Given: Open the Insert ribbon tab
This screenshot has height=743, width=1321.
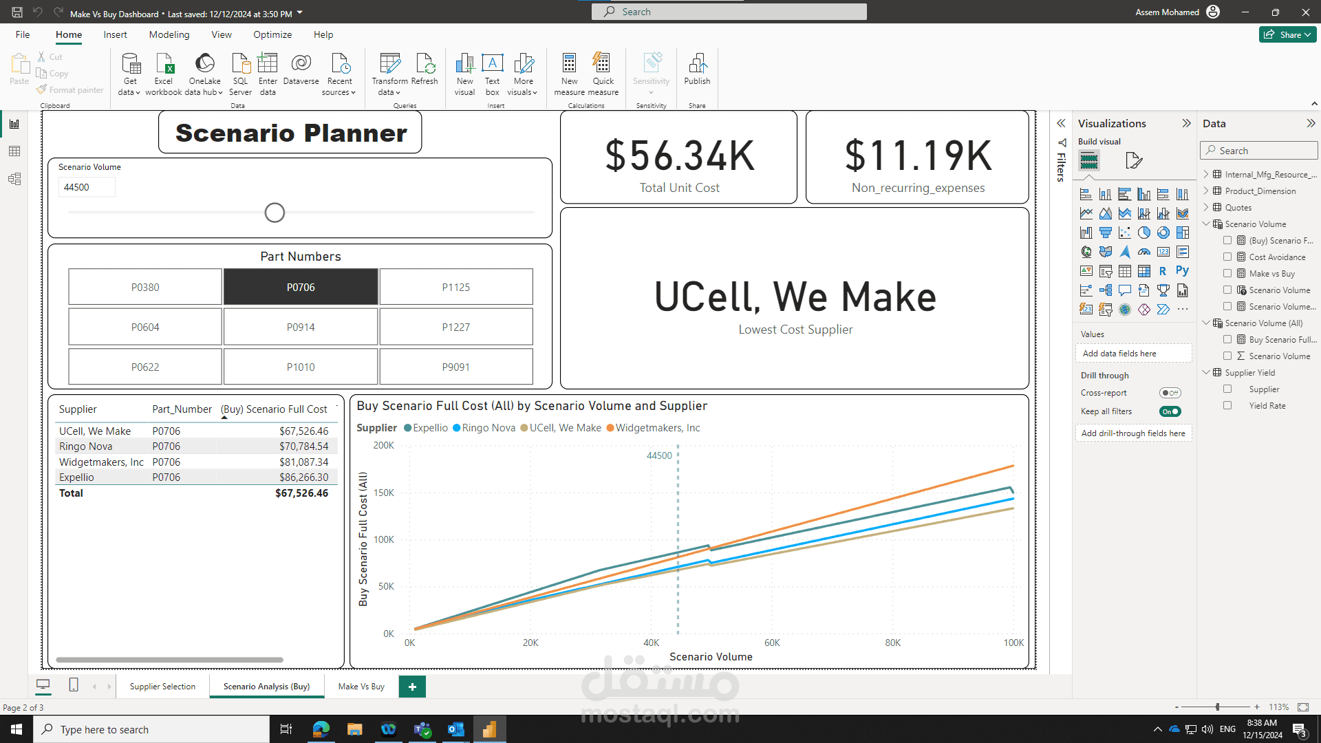Looking at the screenshot, I should tap(115, 34).
